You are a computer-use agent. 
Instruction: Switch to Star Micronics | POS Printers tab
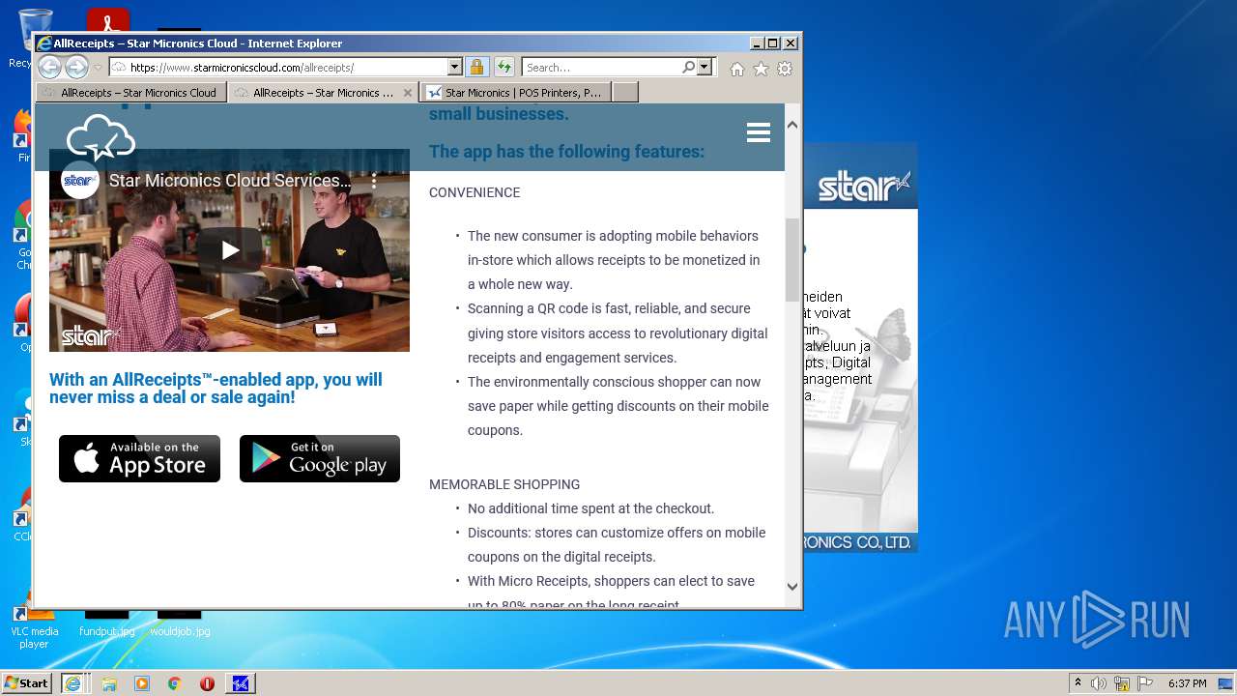(x=516, y=93)
